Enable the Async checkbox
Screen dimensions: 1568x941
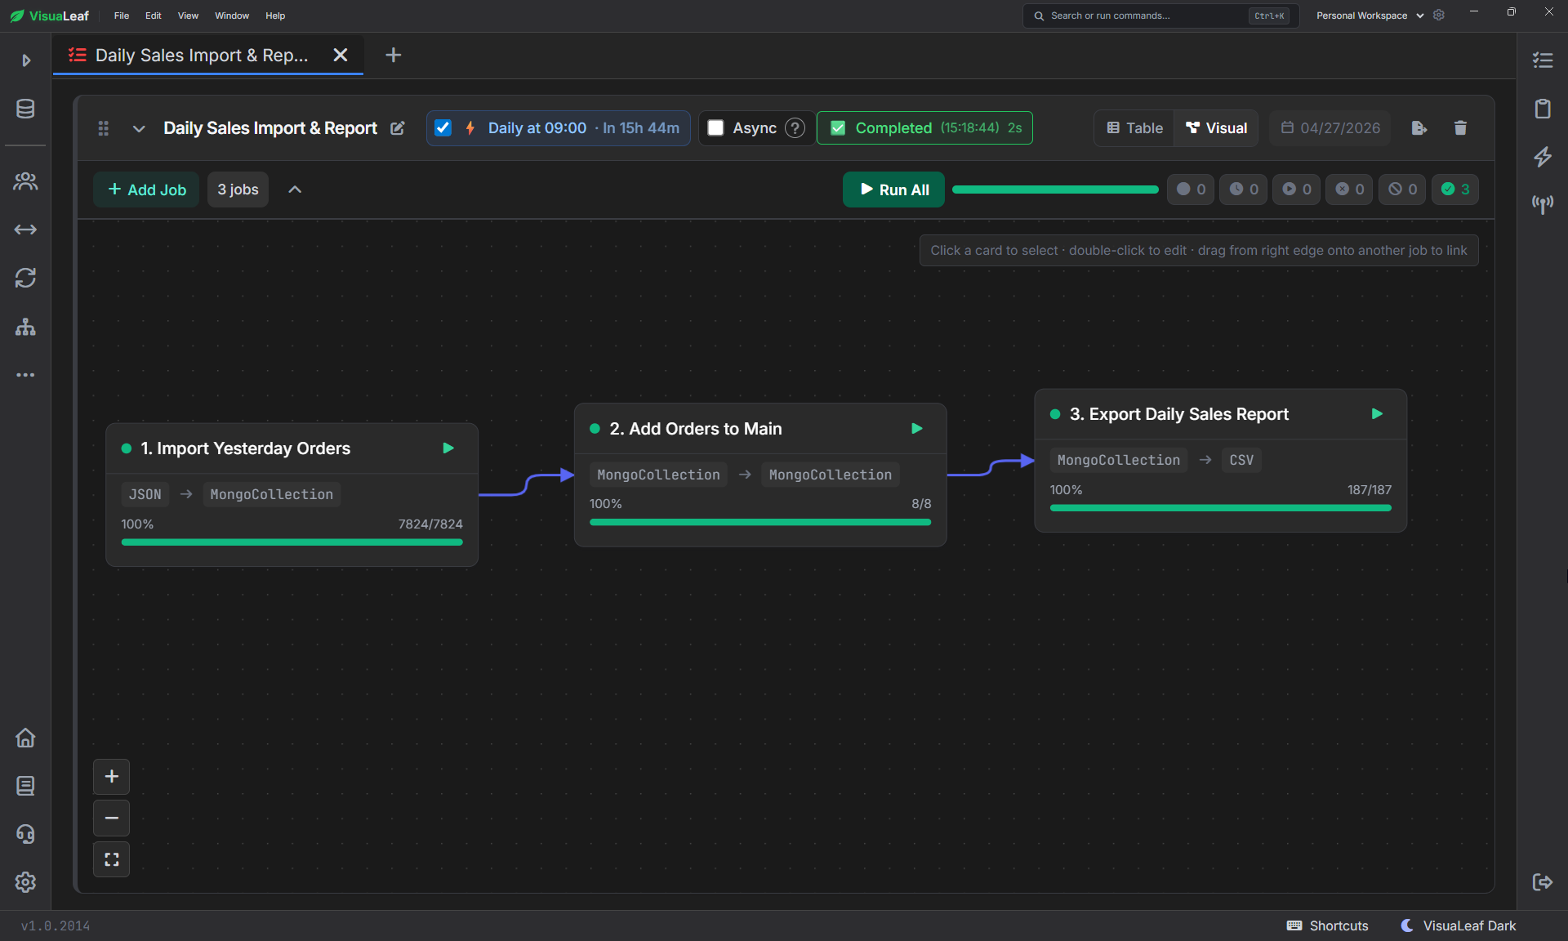[715, 128]
